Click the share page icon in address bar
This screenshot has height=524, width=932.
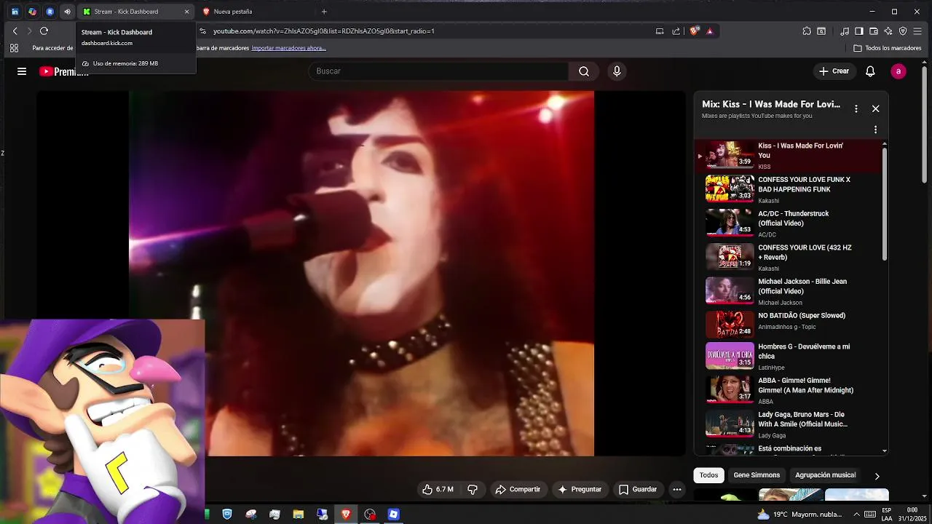pos(676,31)
